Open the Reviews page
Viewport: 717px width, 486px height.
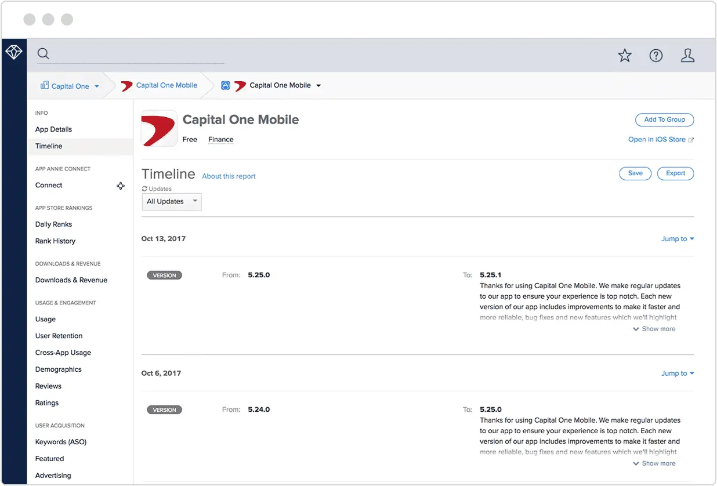(48, 386)
